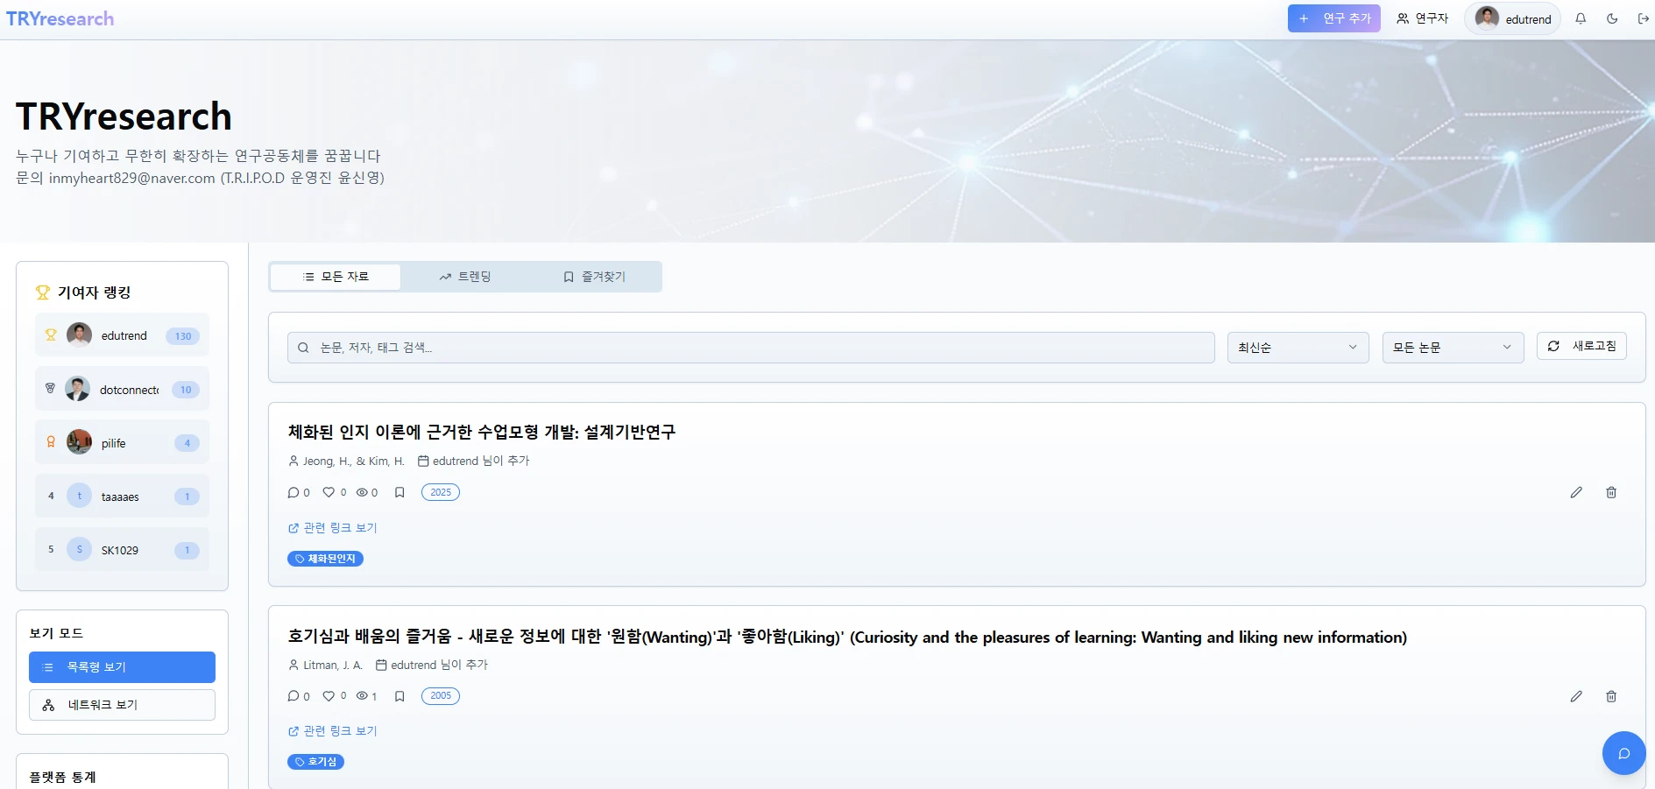Toggle dark mode moon icon
Screen dimensions: 1655x789
coord(1612,18)
